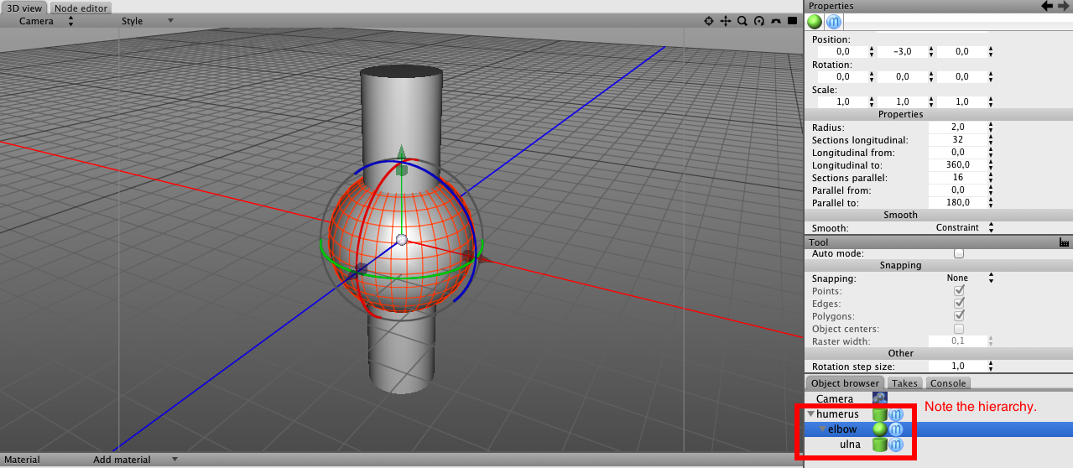Enable the Auto mode checkbox

point(959,253)
